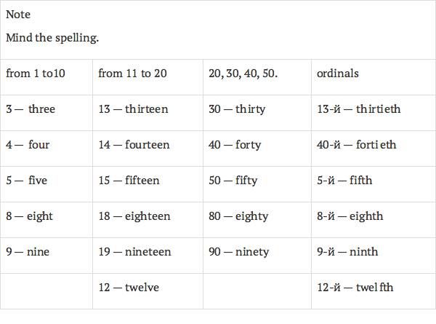Click the '19 — nineteen' cell
The height and width of the screenshot is (324, 436).
(x=134, y=252)
